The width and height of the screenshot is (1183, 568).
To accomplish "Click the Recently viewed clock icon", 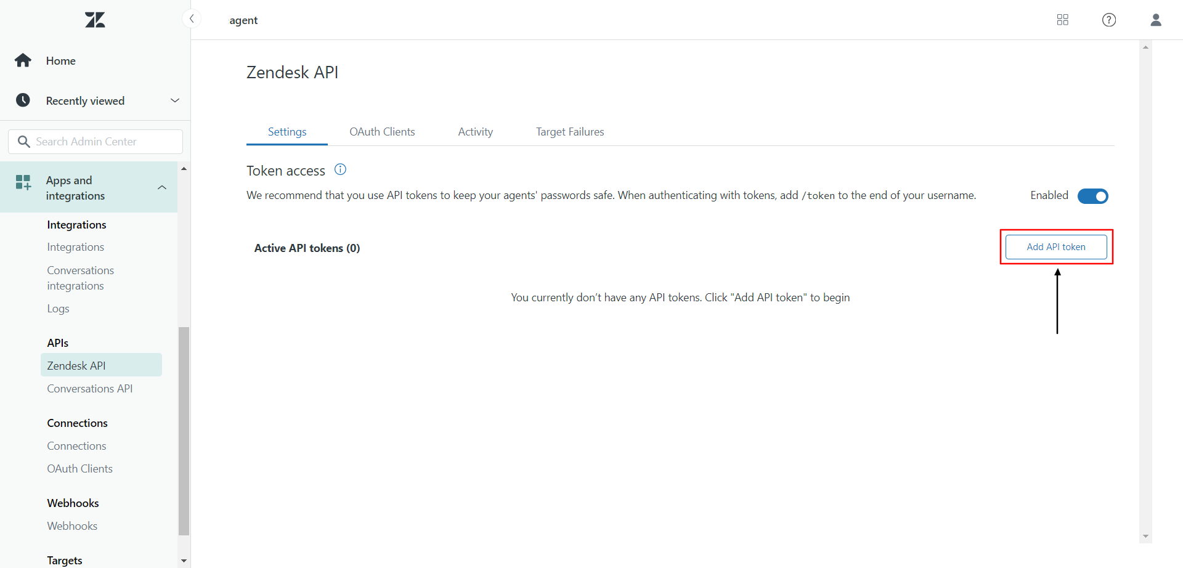I will (x=23, y=100).
